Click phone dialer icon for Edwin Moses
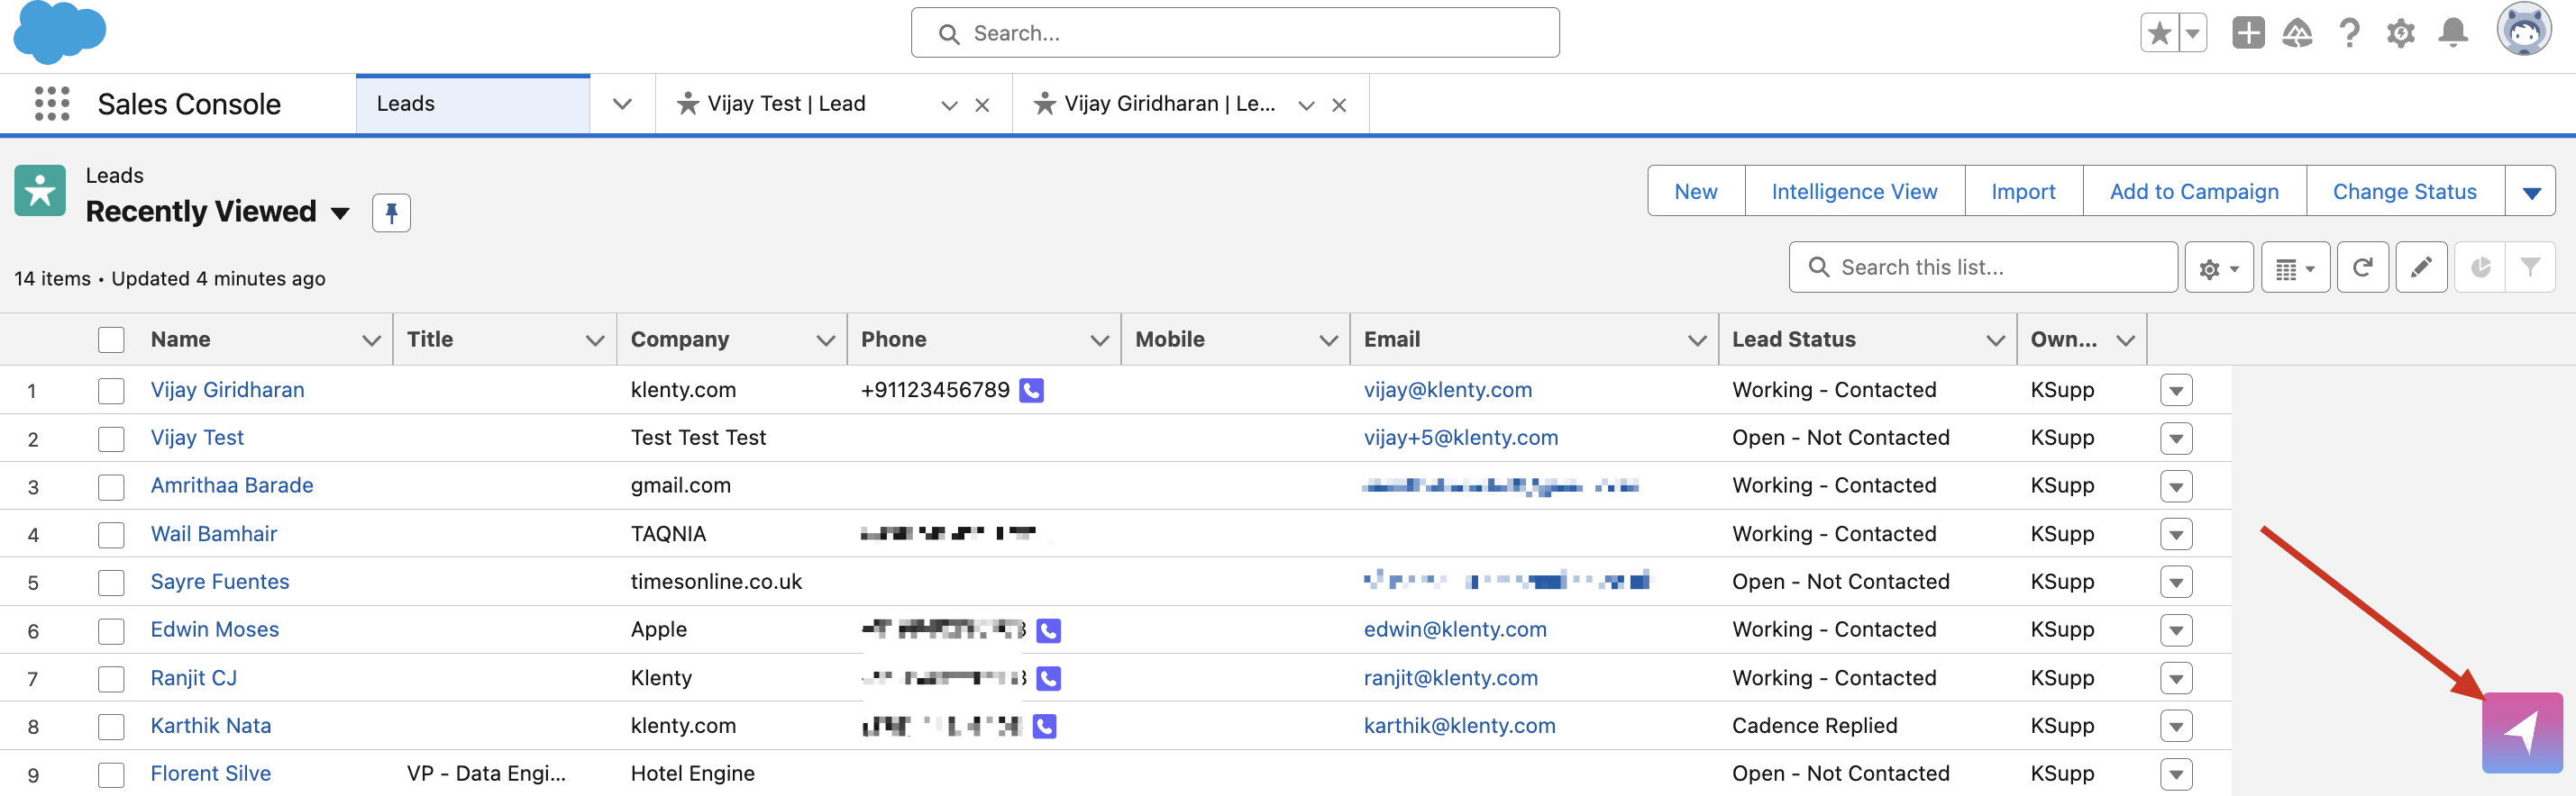This screenshot has width=2576, height=796. pos(1048,630)
